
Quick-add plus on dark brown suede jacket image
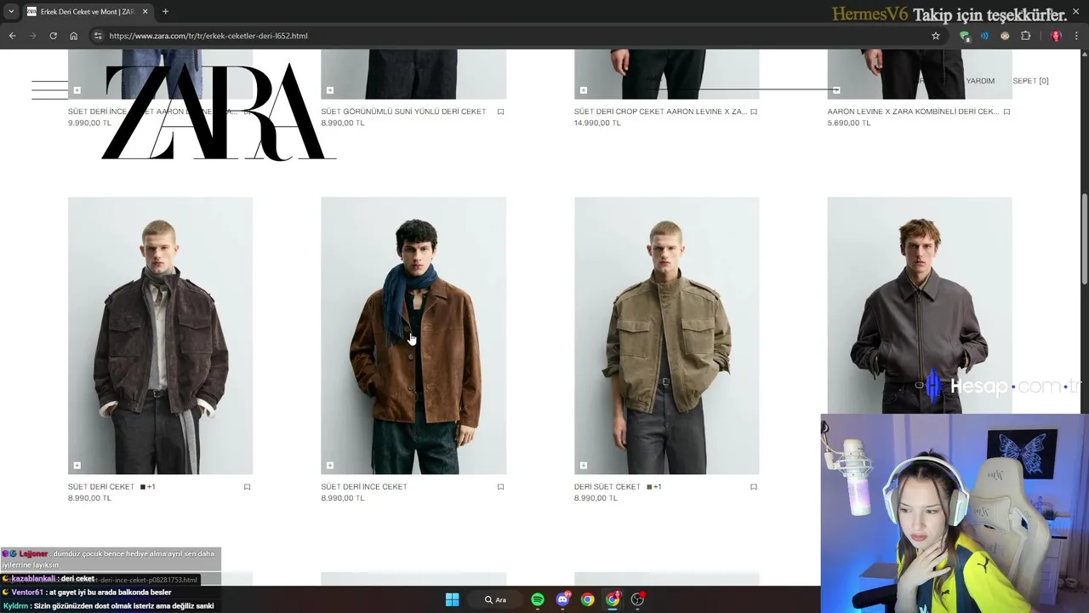[x=77, y=466]
